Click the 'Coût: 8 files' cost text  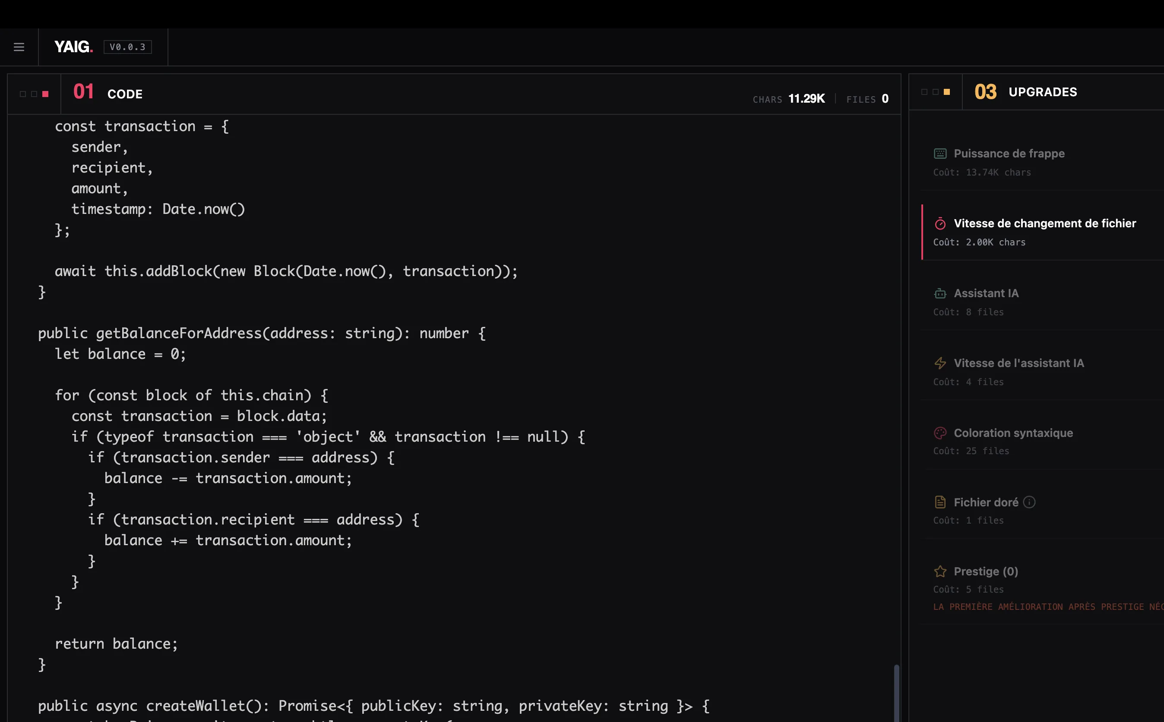[968, 312]
